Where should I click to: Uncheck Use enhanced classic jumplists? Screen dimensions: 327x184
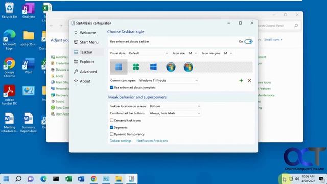[111, 87]
